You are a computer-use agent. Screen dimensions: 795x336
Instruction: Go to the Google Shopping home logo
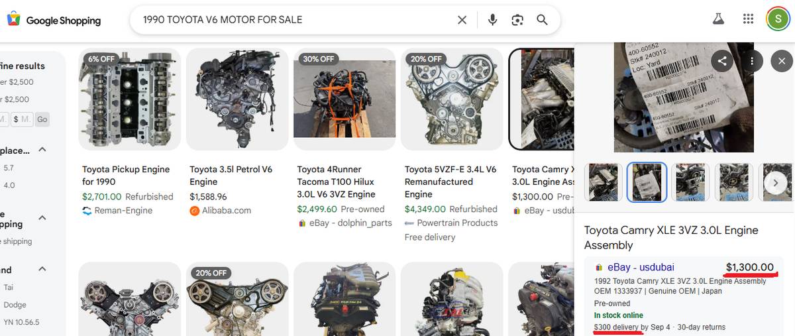coord(54,20)
